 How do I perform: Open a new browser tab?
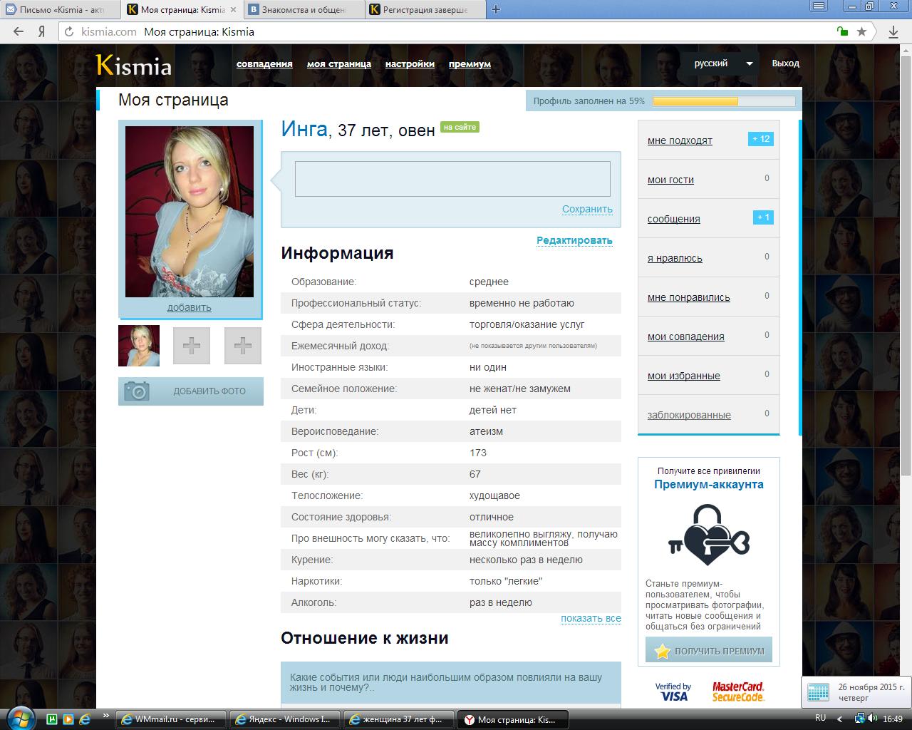point(496,9)
